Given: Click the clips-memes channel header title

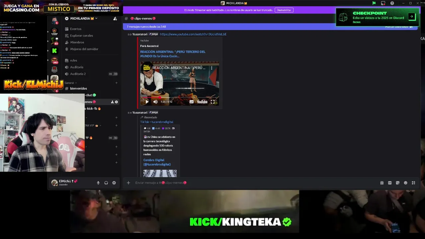Looking at the screenshot, I should pyautogui.click(x=143, y=19).
